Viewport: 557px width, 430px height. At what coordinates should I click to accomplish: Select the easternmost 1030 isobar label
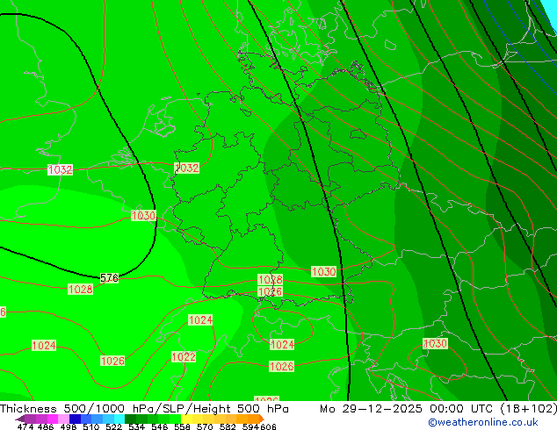435,344
